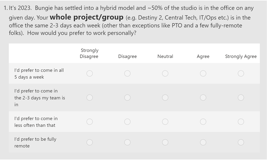
Task: Pick Strongly Agree for less often than that
Action: click(241, 122)
